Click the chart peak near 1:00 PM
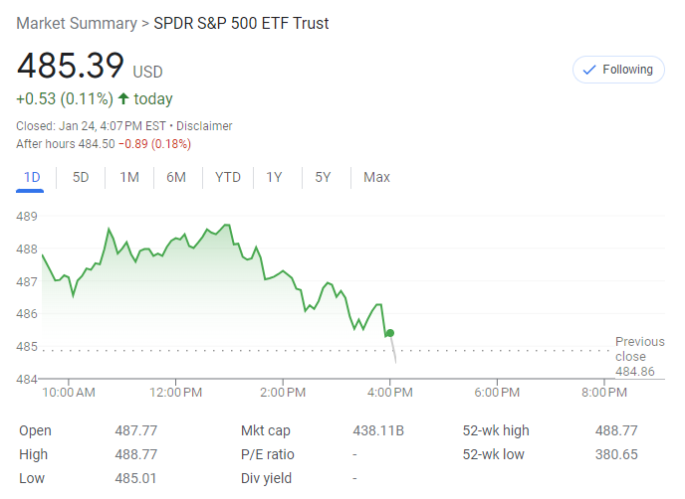The height and width of the screenshot is (499, 685). 227,225
